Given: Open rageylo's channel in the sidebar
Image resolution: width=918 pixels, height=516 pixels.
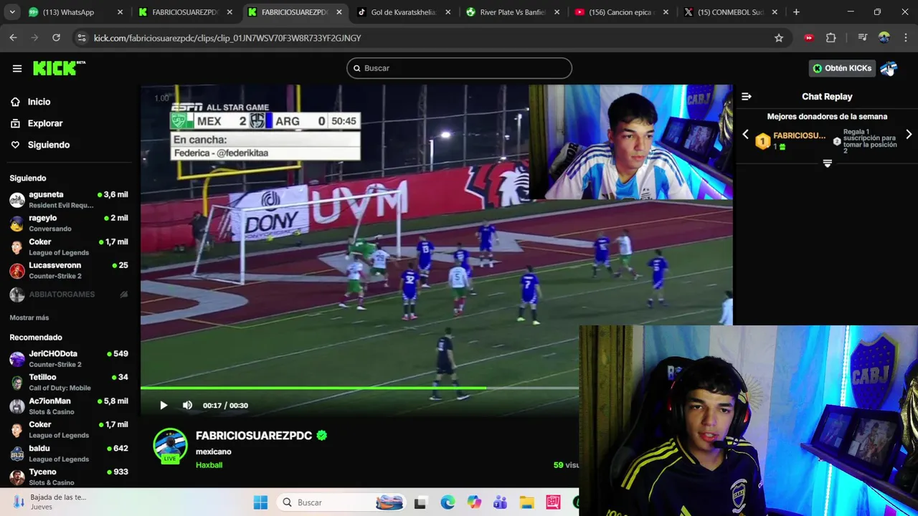Looking at the screenshot, I should point(68,223).
